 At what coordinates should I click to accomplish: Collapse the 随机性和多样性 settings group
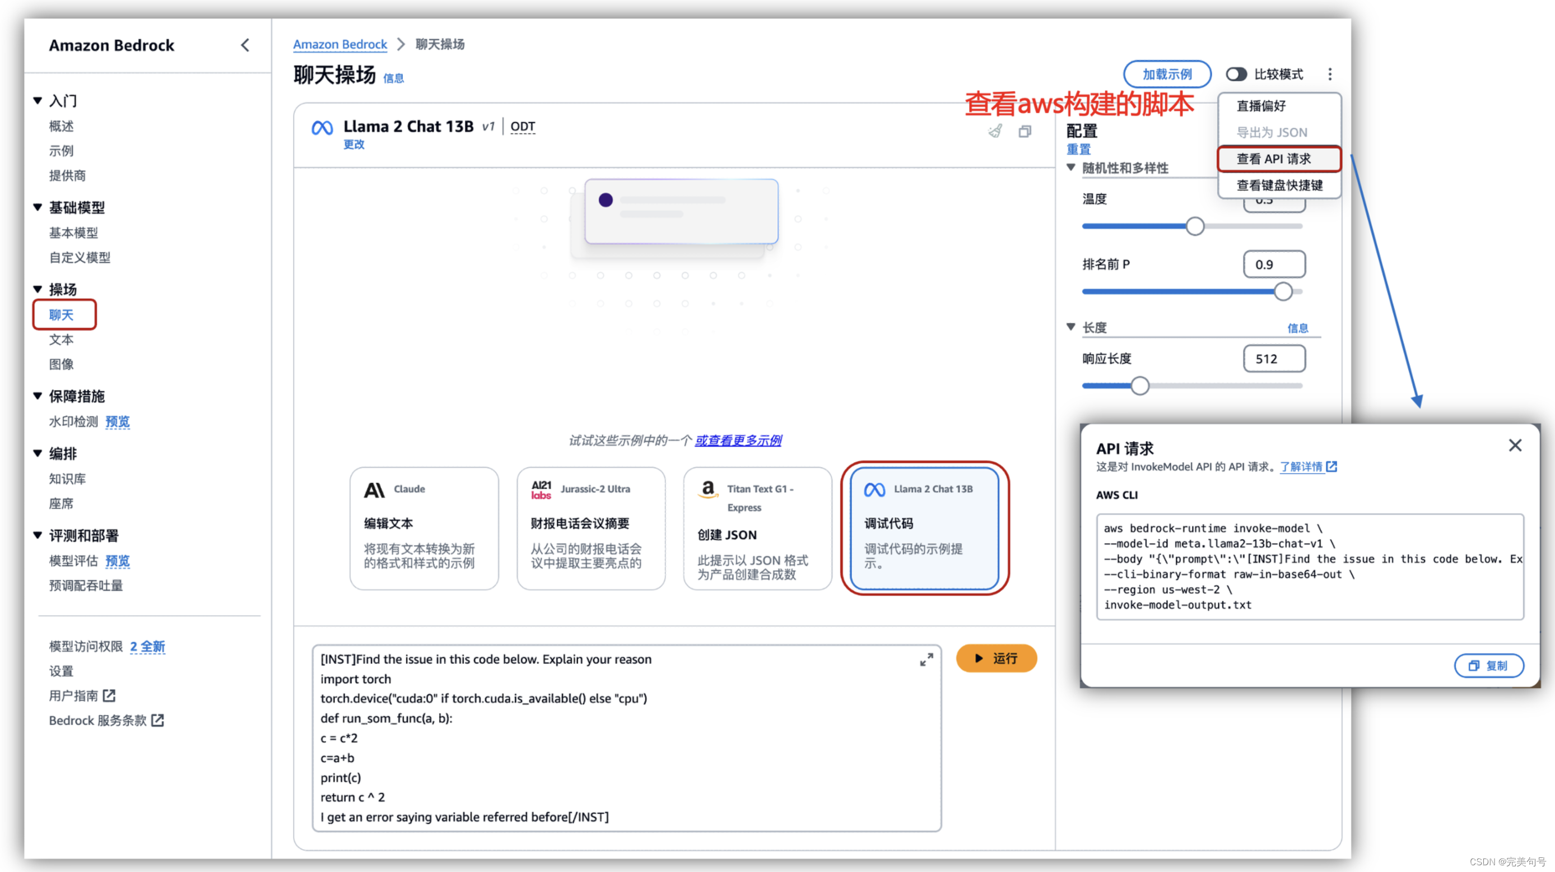(x=1071, y=167)
